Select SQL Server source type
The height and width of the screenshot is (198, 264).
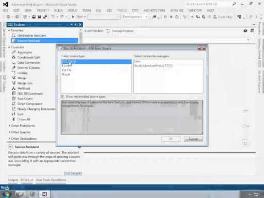tap(96, 62)
